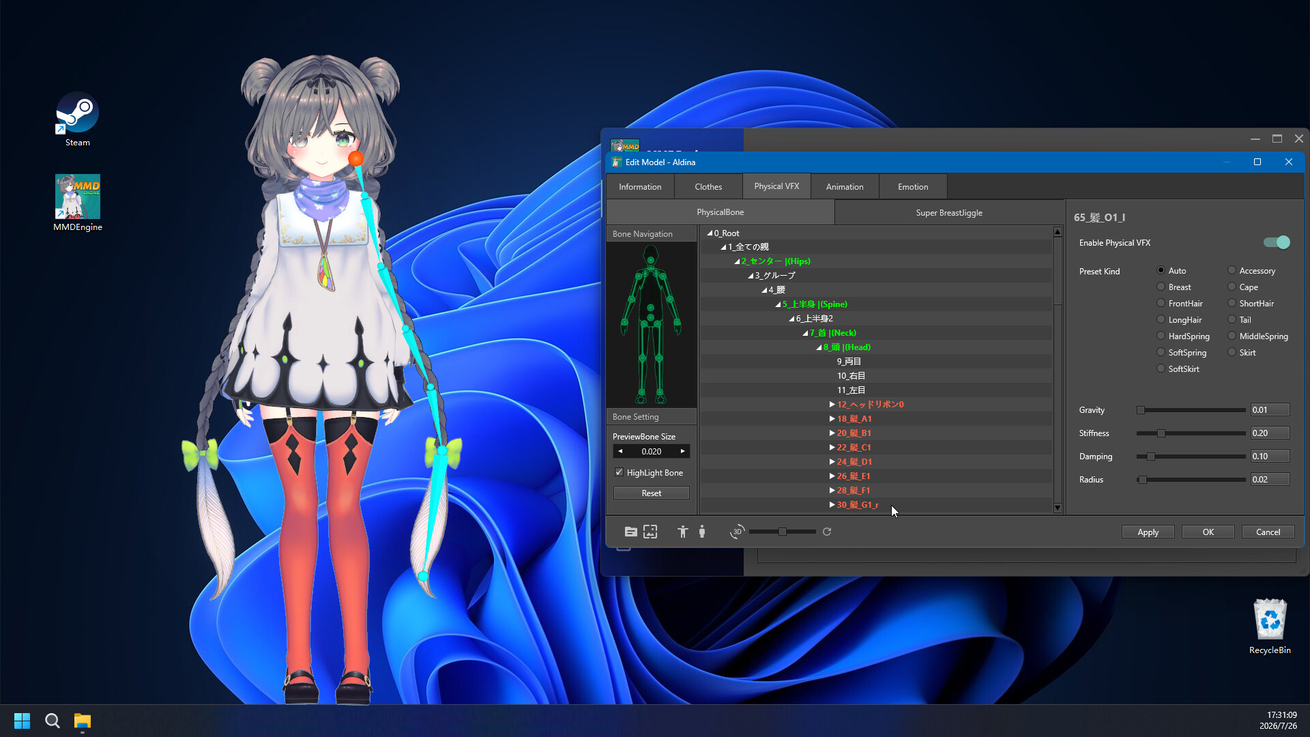Select the Accessory preset
Screen dimensions: 1310x737
click(x=1232, y=270)
